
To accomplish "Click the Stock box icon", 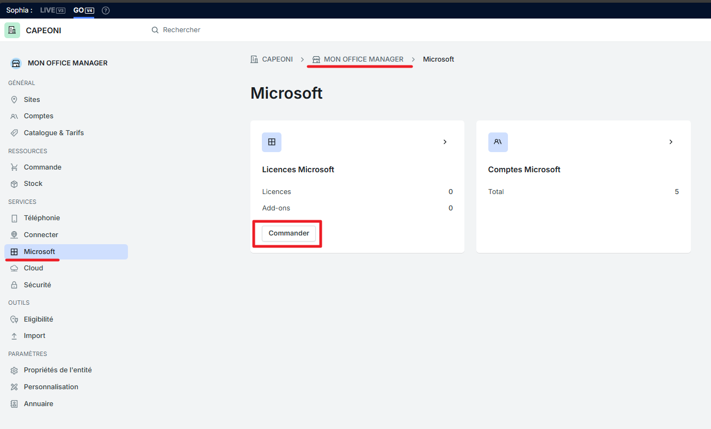I will point(14,184).
